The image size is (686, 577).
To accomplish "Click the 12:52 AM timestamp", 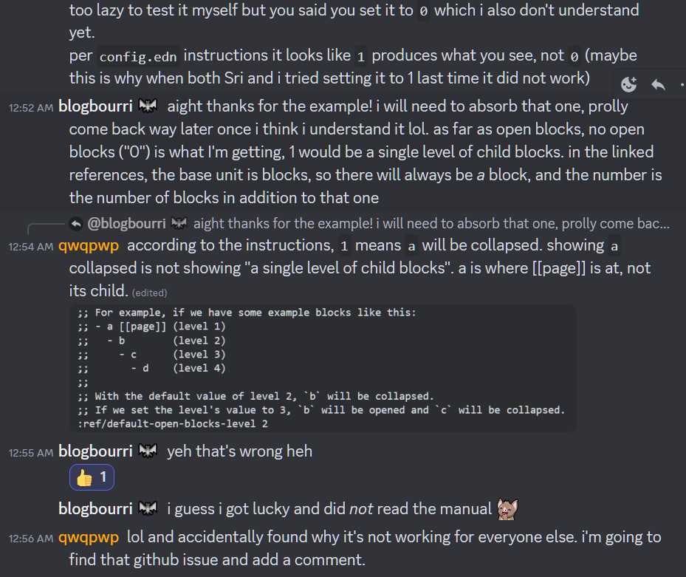I will 30,106.
